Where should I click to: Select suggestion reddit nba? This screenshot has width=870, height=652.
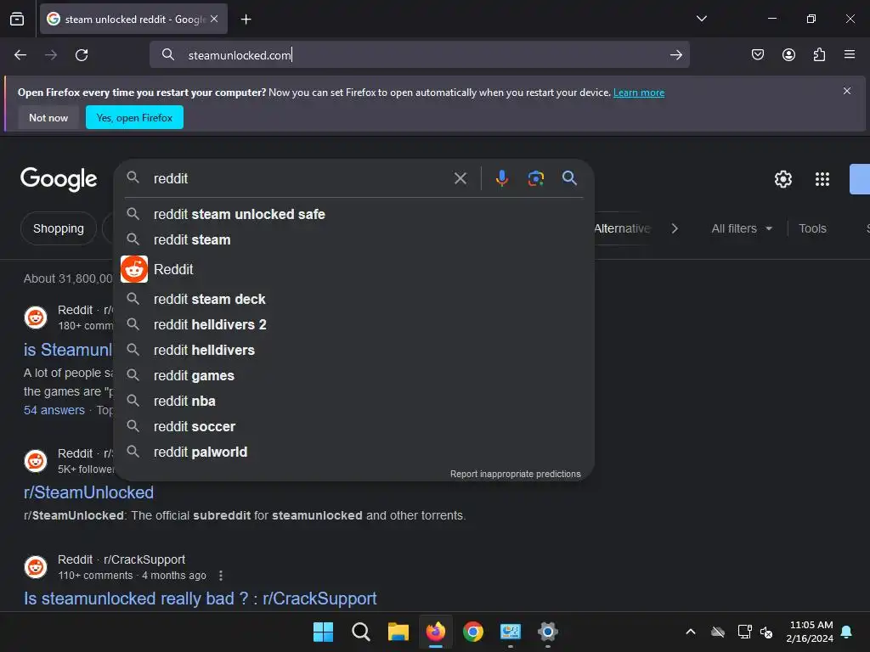(353, 401)
